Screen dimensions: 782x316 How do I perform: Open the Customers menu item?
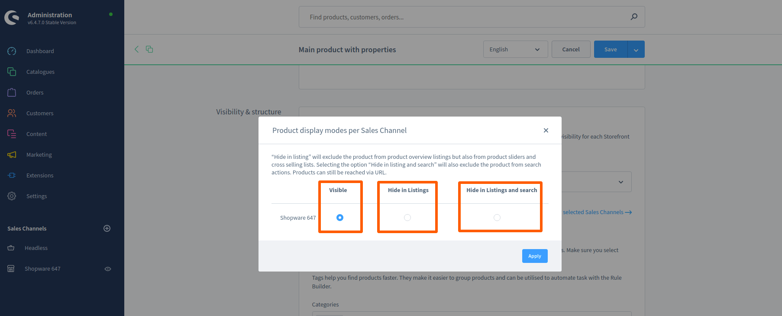click(x=40, y=113)
